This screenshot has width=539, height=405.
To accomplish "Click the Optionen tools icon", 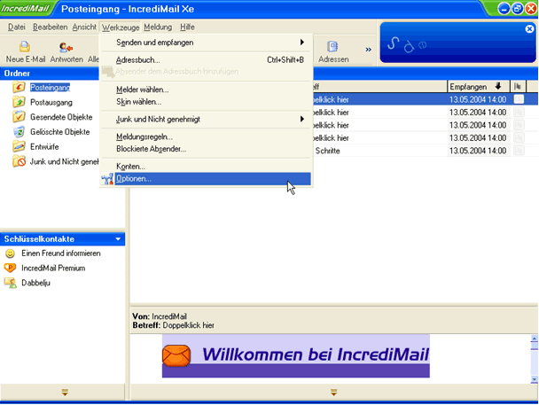I will pos(107,179).
